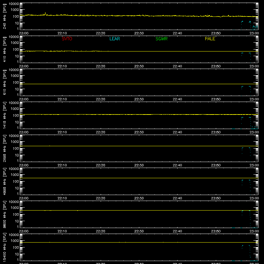The image size is (264, 264).
Task: Click 22:50 time label of 8800 MHz plot
Action: pos(216,231)
